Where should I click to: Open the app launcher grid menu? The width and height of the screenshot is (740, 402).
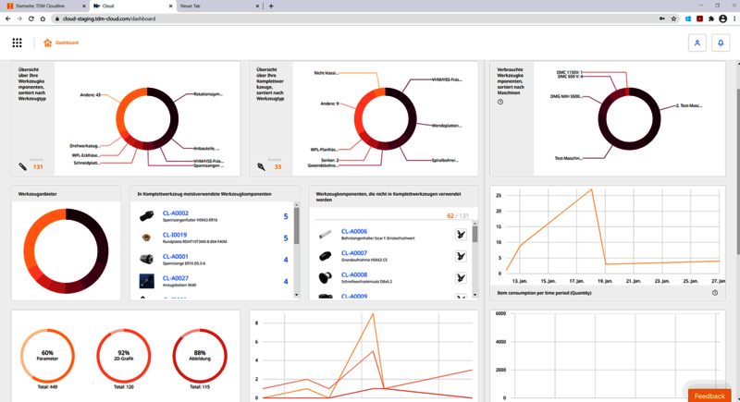tap(17, 43)
